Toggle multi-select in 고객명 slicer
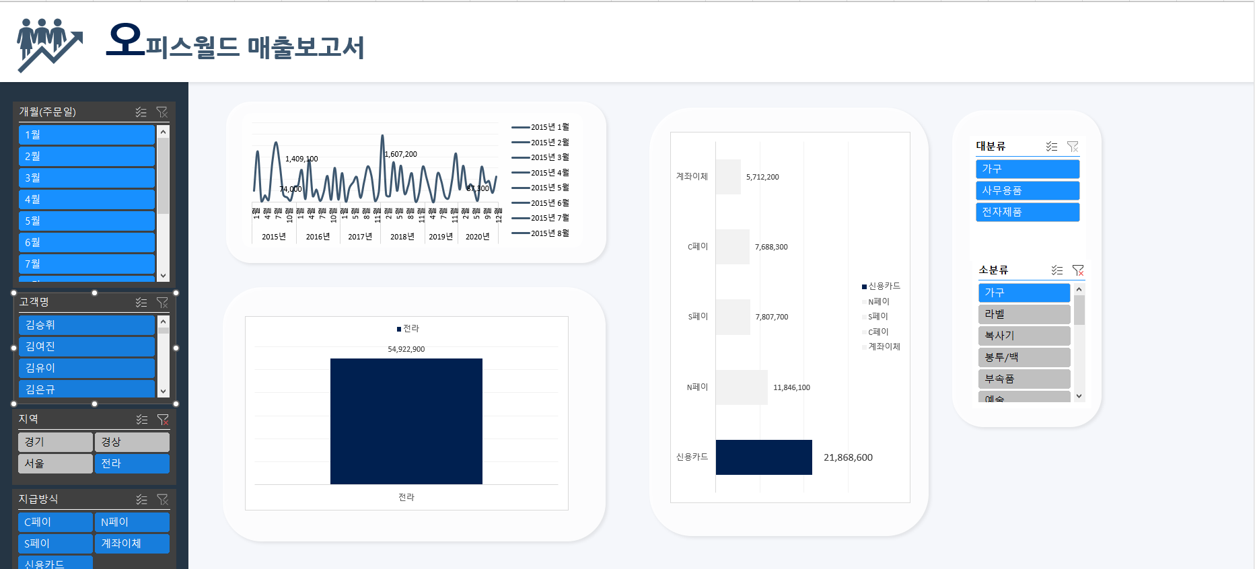 tap(141, 303)
